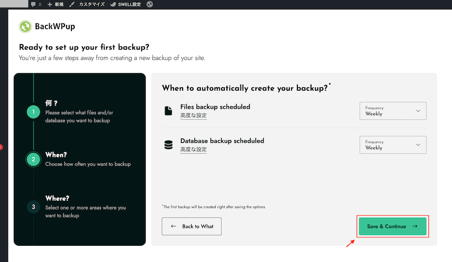Image resolution: width=452 pixels, height=262 pixels.
Task: Click the red notification badge on sidebar
Action: pos(1,147)
